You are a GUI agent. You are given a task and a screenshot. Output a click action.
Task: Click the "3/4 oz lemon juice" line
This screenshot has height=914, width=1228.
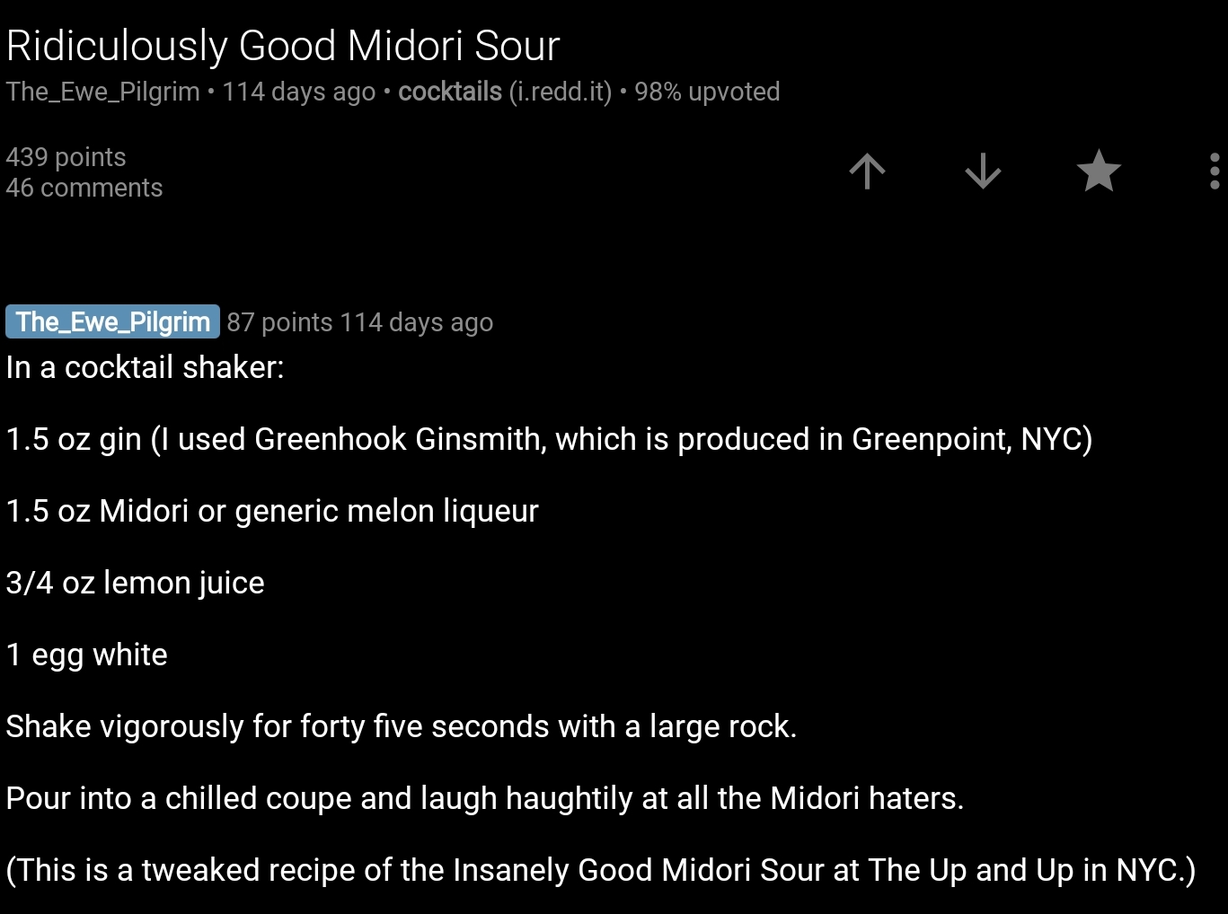tap(135, 583)
